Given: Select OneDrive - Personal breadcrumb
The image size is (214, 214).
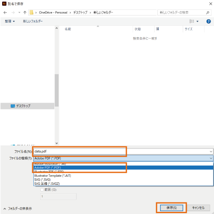Looking at the screenshot, I should click(53, 12).
